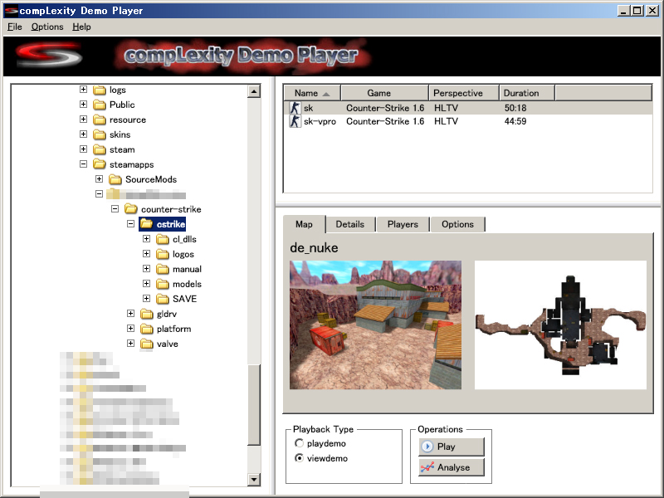Expand the platform folder node

coord(131,329)
